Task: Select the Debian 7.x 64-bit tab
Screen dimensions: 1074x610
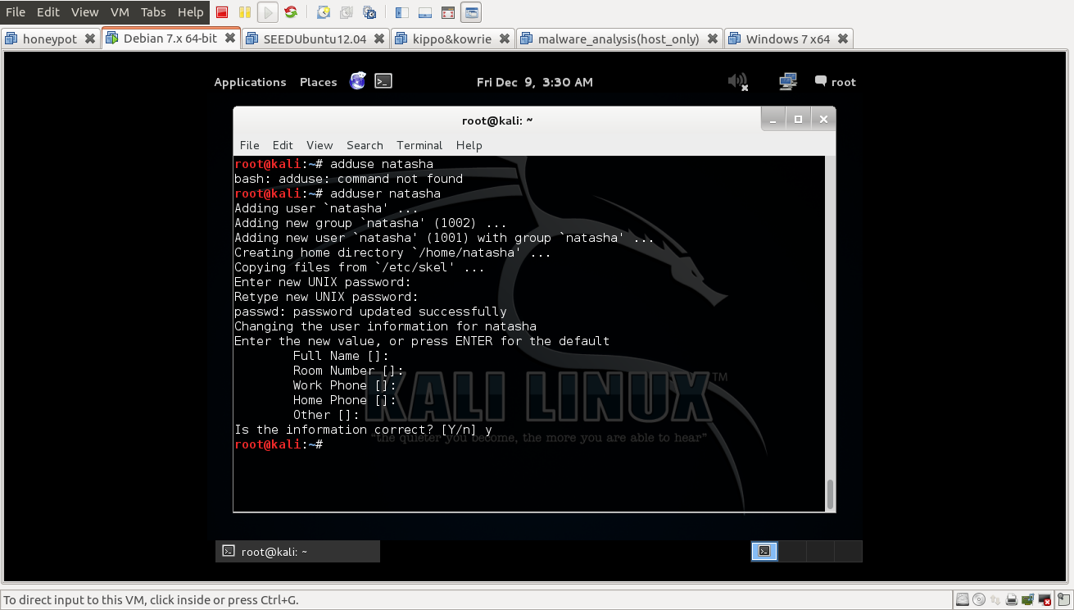Action: 170,39
